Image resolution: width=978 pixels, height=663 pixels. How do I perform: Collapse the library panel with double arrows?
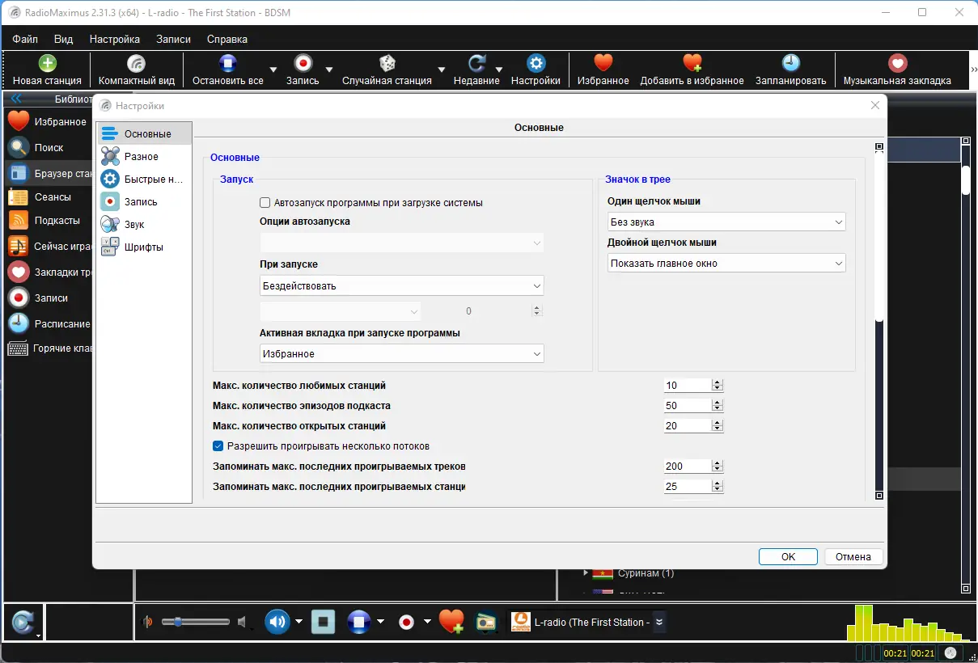(15, 99)
